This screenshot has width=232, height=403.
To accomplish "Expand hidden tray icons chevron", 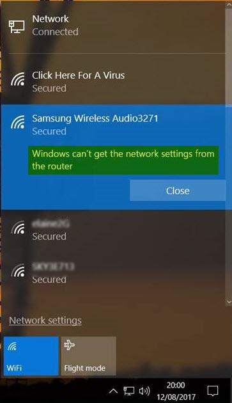I will (113, 391).
